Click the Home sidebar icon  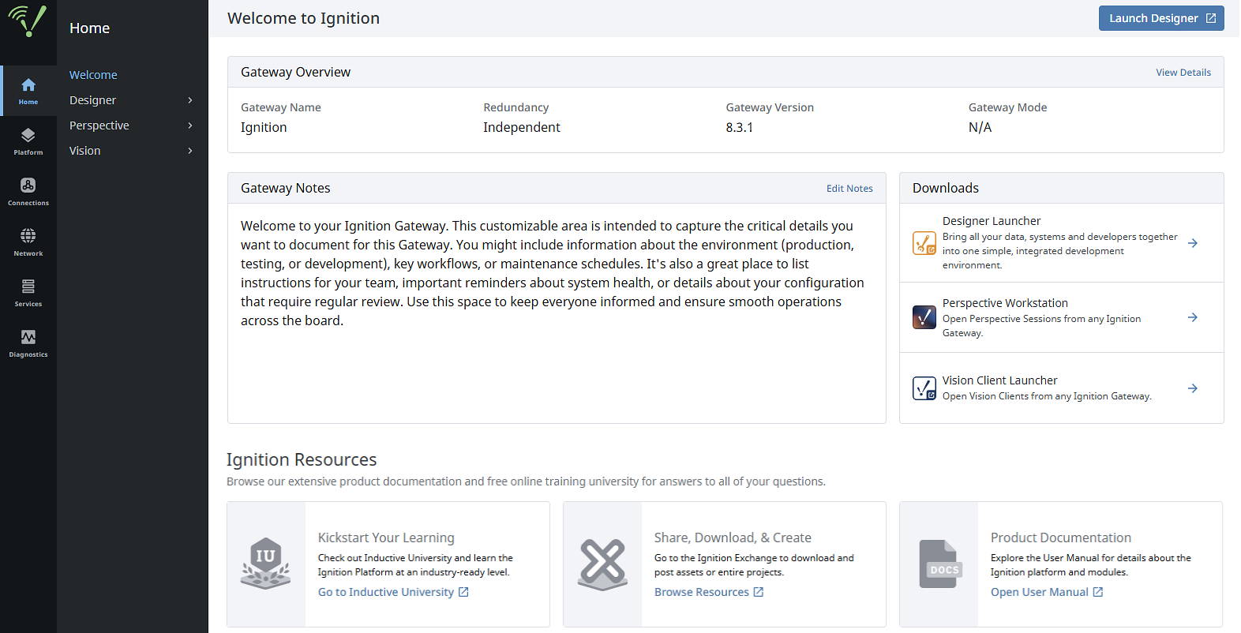tap(28, 91)
